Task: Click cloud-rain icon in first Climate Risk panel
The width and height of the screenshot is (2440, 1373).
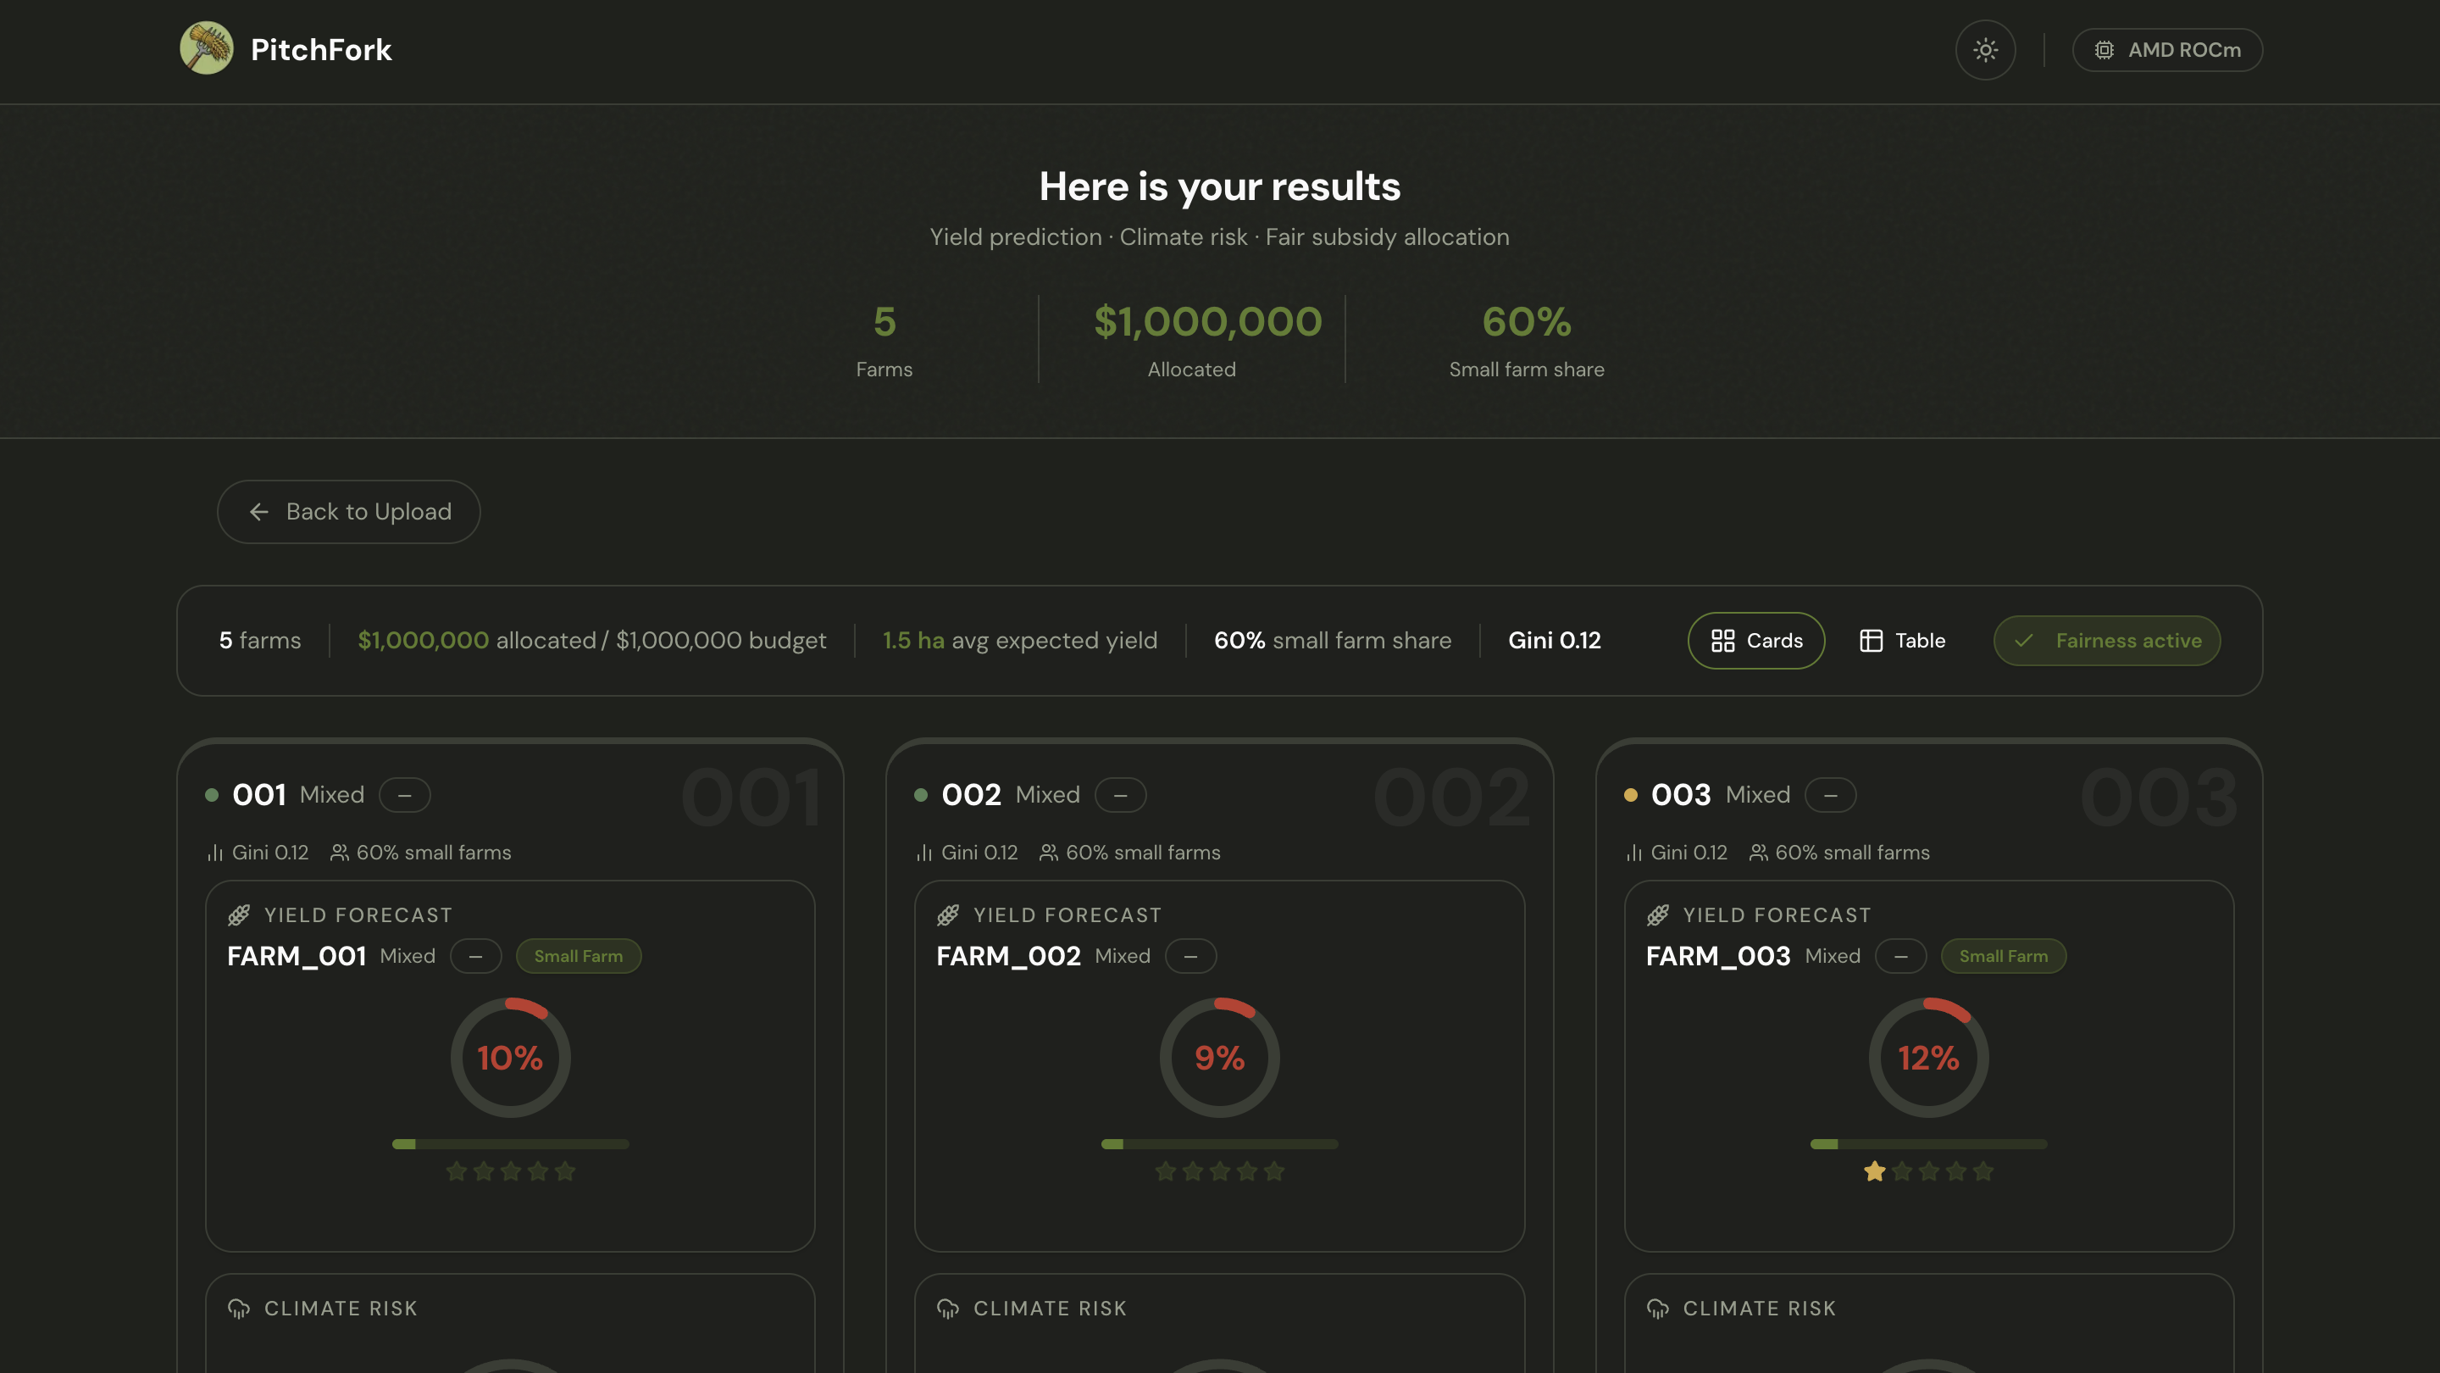Action: (239, 1309)
